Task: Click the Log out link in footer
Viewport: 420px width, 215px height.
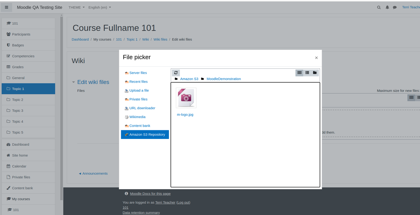Action: (x=183, y=202)
